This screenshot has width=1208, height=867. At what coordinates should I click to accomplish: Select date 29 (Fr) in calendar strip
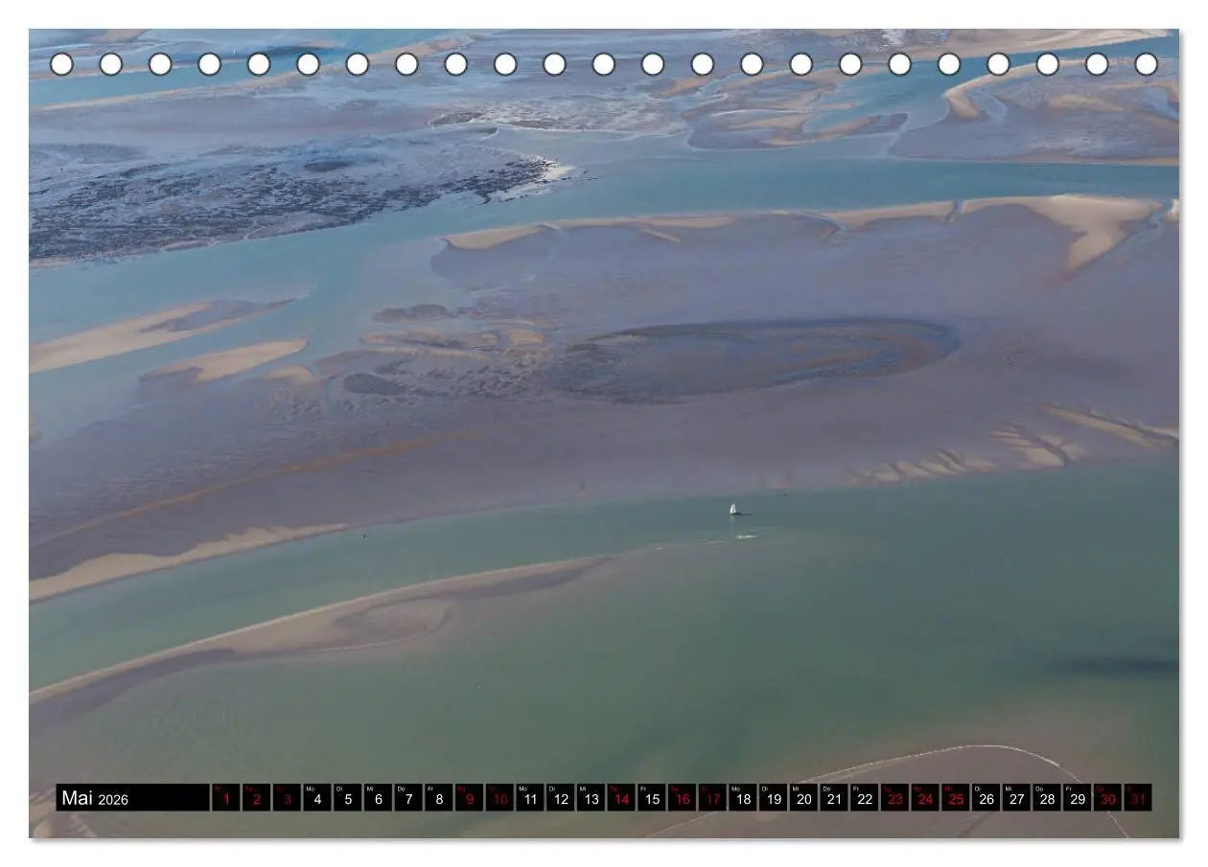click(x=1079, y=798)
